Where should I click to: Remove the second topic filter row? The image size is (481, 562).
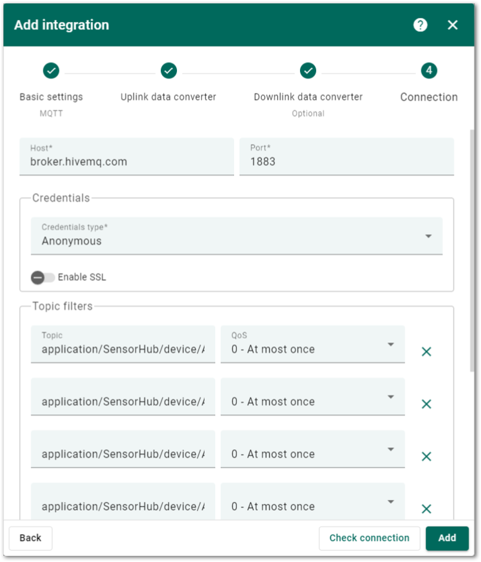pos(426,404)
